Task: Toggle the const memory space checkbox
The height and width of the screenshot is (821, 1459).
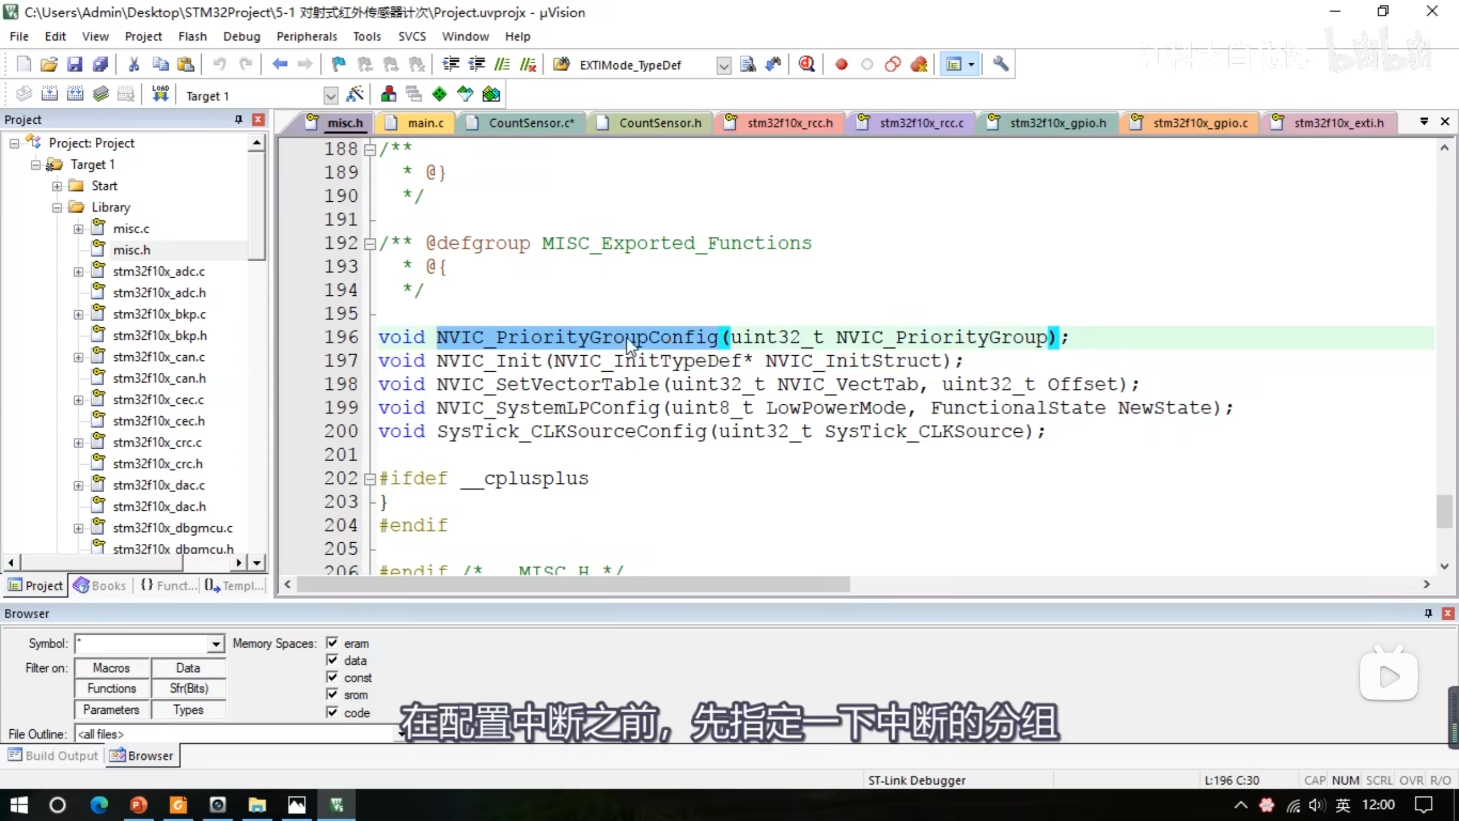Action: 332,677
